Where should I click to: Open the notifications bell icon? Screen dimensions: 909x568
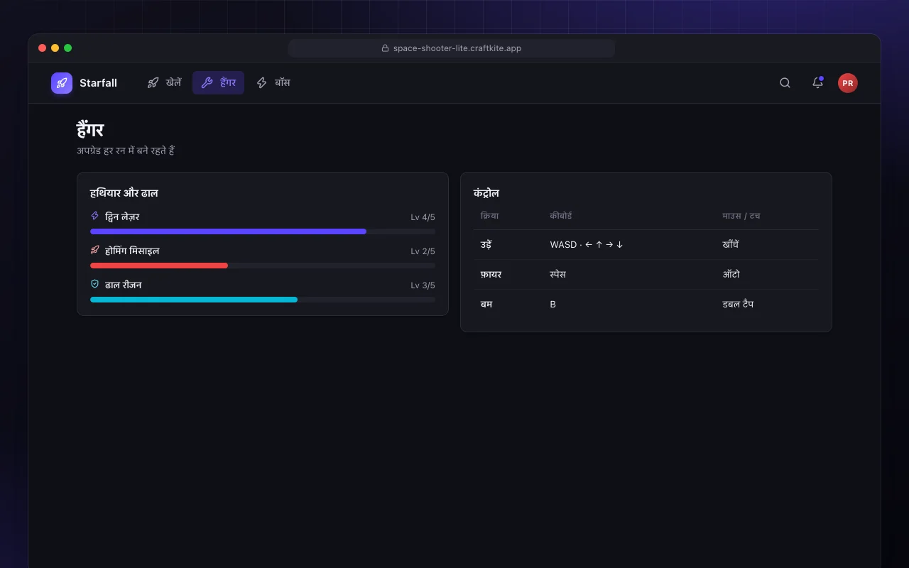[817, 83]
